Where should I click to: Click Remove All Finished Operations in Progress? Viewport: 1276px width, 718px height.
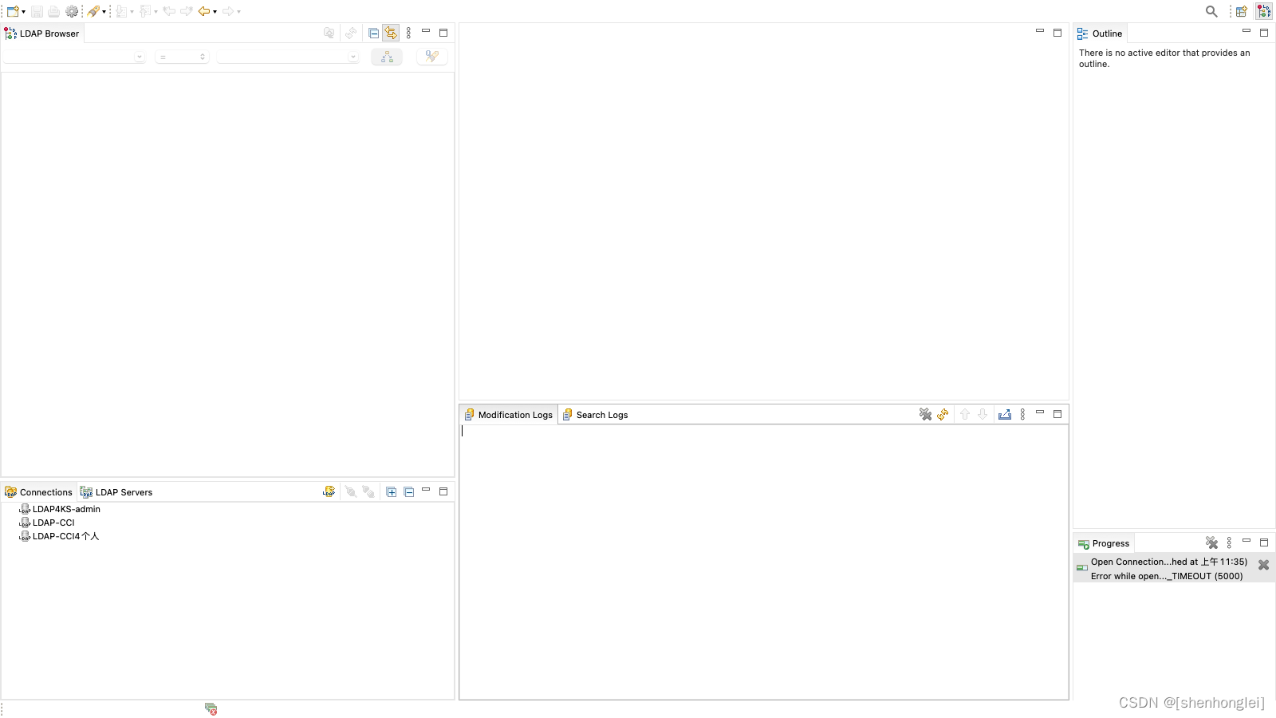(1211, 542)
